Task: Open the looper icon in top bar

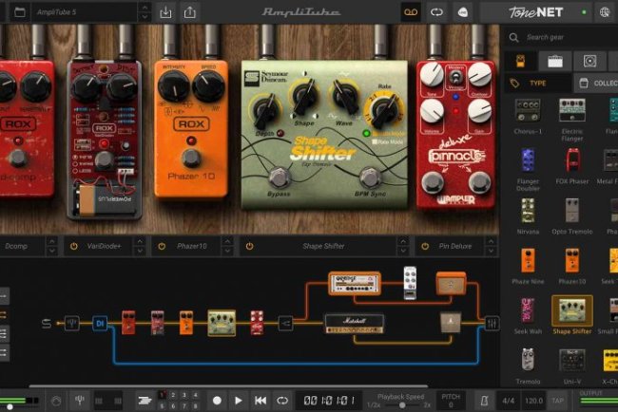Action: (x=436, y=12)
